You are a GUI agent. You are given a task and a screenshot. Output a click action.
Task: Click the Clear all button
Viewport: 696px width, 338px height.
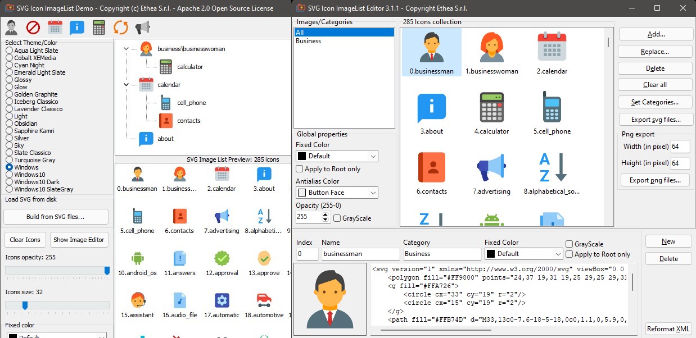[x=654, y=85]
